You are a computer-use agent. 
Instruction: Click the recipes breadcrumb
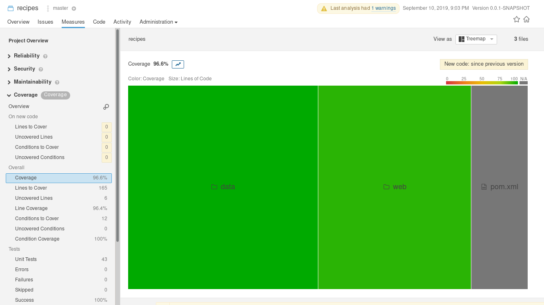click(x=137, y=39)
